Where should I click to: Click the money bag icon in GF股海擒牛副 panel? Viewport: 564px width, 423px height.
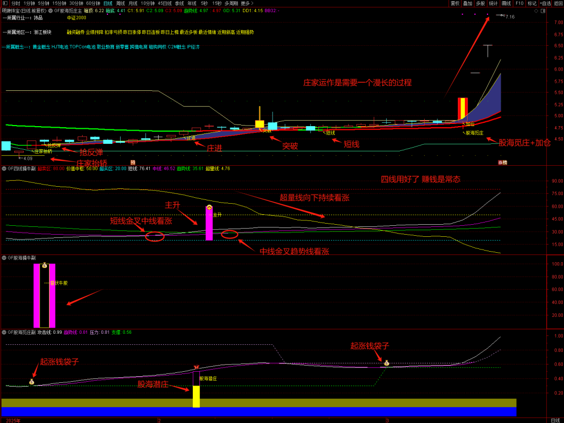pyautogui.click(x=45, y=265)
